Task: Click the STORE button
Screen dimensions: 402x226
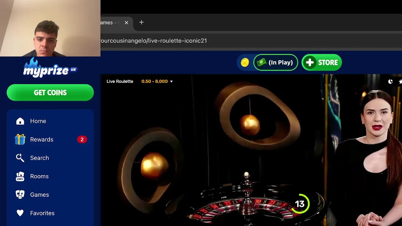Action: (322, 62)
